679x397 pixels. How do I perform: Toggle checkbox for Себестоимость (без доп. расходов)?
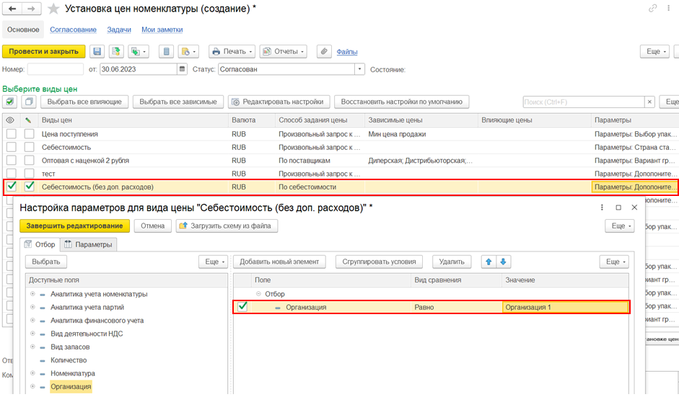pyautogui.click(x=11, y=187)
